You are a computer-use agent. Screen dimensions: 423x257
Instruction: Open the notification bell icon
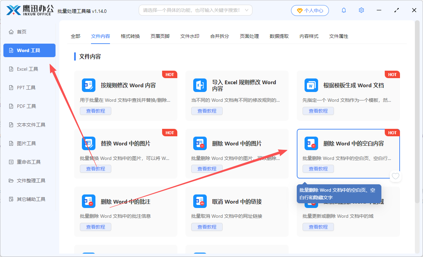[343, 10]
